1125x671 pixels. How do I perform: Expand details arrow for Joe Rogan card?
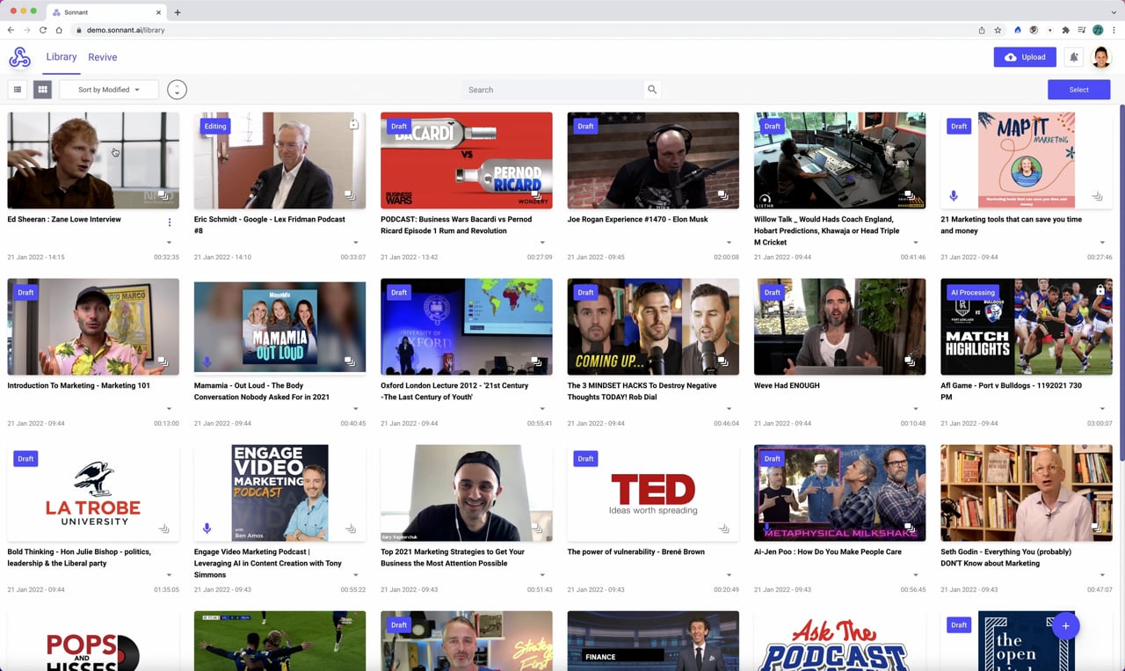coord(729,243)
